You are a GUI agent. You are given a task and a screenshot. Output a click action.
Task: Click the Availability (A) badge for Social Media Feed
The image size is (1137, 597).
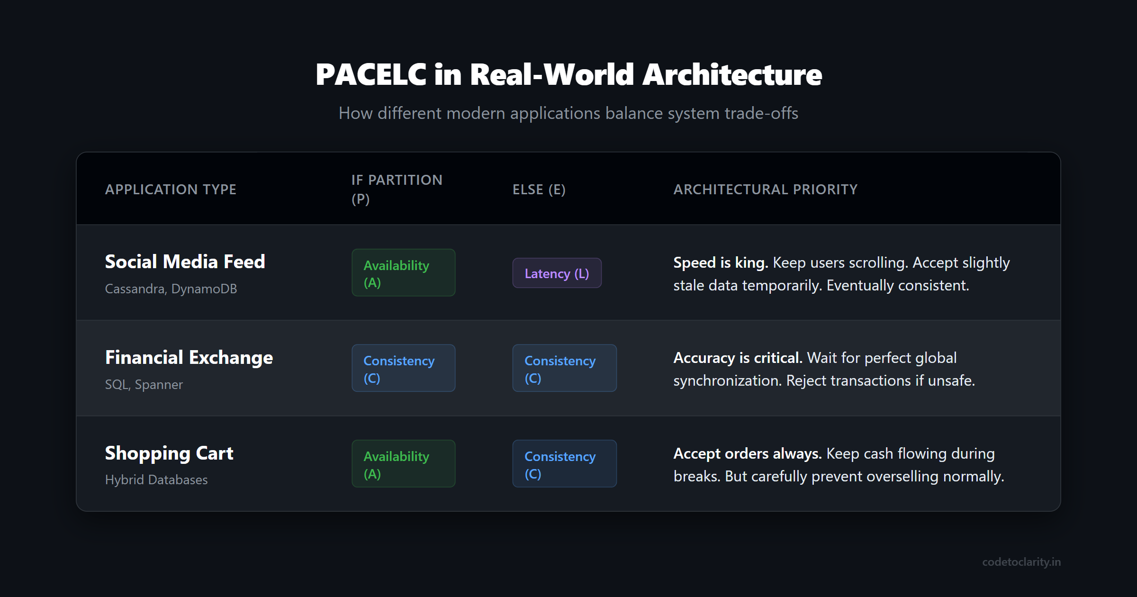click(403, 272)
